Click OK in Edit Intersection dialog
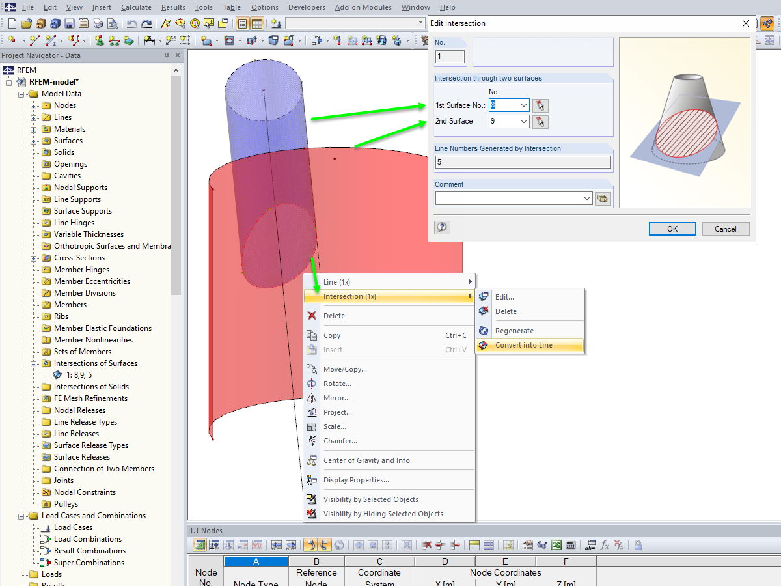This screenshot has width=781, height=586. (x=672, y=229)
